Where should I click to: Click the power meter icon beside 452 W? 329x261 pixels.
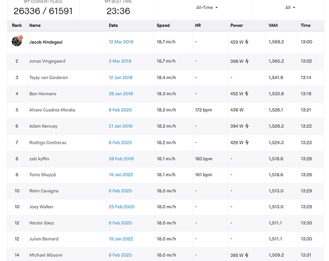tap(247, 94)
